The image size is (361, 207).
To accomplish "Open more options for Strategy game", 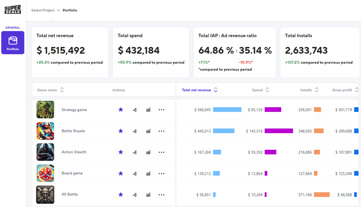I will (162, 110).
